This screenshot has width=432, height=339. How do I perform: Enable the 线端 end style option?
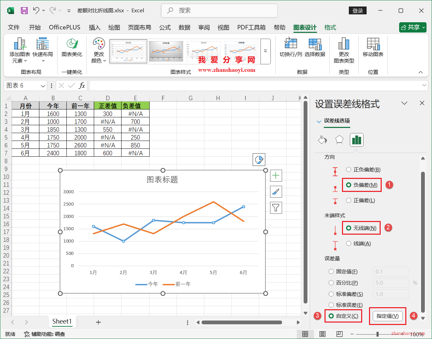tap(348, 243)
